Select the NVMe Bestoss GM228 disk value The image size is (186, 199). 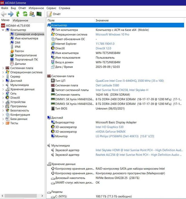pos(117,178)
